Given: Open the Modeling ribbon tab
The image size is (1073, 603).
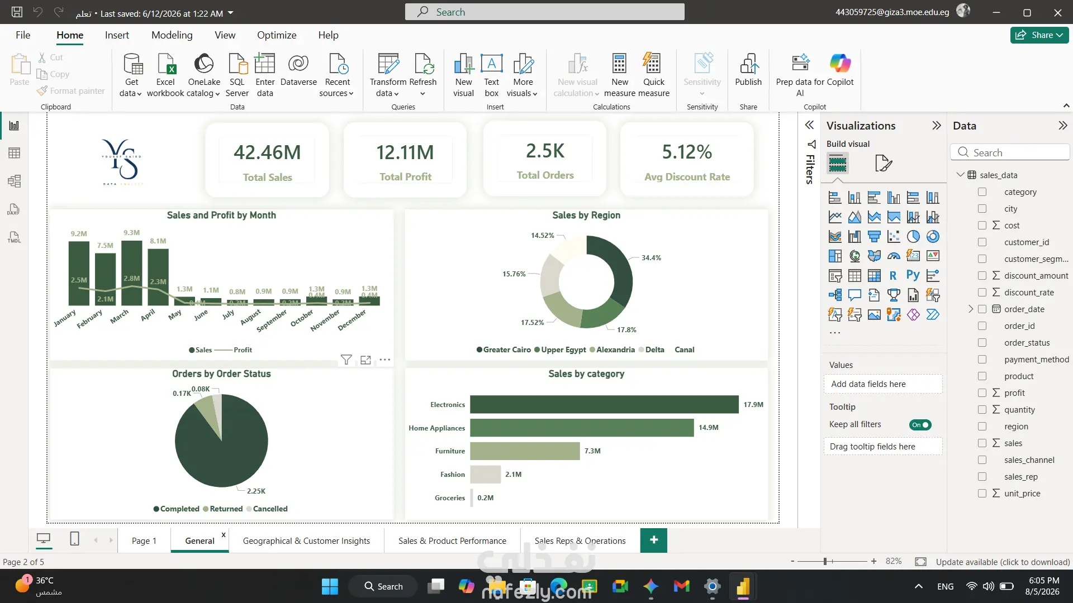Looking at the screenshot, I should click(172, 35).
